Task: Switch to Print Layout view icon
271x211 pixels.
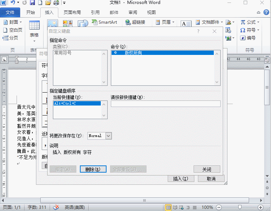Action: 168,207
